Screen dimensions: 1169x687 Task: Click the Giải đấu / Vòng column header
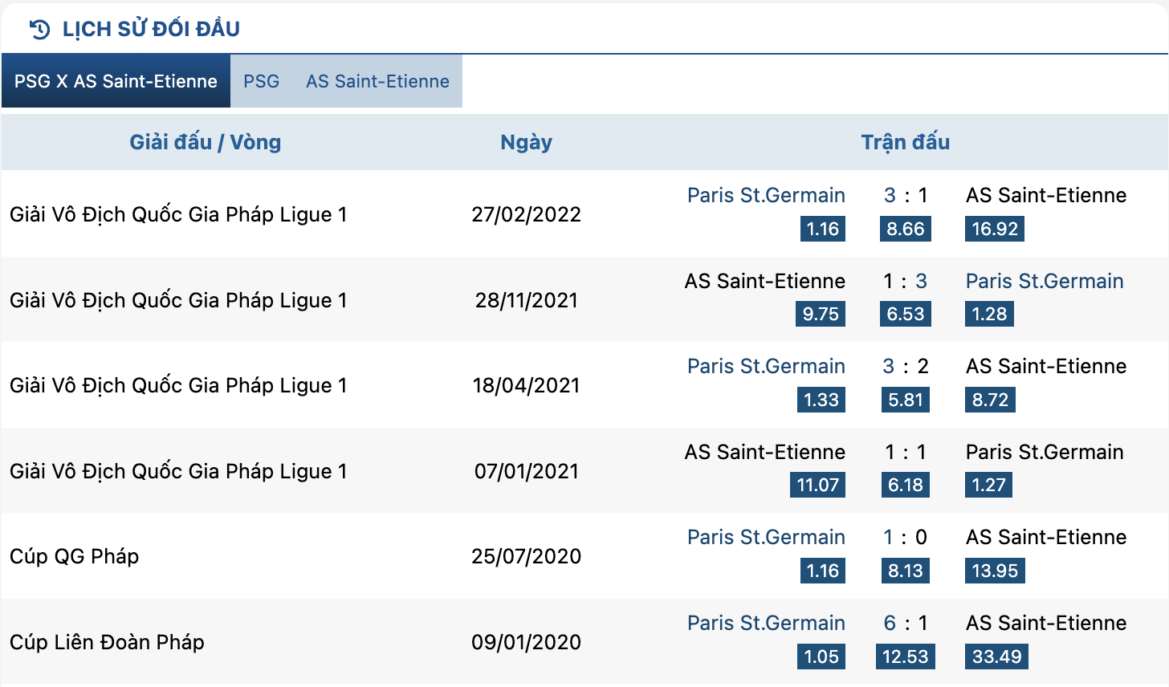click(206, 142)
